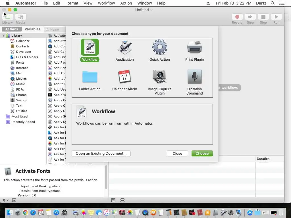This screenshot has width=291, height=218.
Task: Select the Activate action list row
Action: click(x=57, y=35)
